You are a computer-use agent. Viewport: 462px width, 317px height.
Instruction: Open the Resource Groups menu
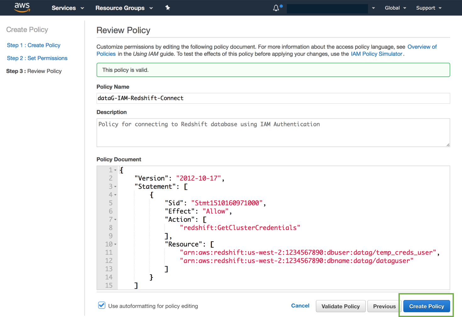124,8
